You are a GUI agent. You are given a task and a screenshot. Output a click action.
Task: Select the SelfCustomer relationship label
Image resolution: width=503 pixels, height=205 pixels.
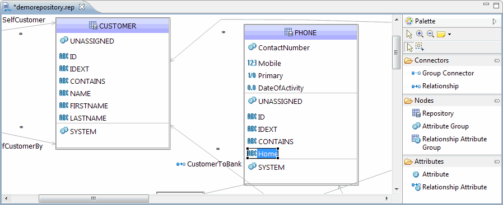click(24, 20)
